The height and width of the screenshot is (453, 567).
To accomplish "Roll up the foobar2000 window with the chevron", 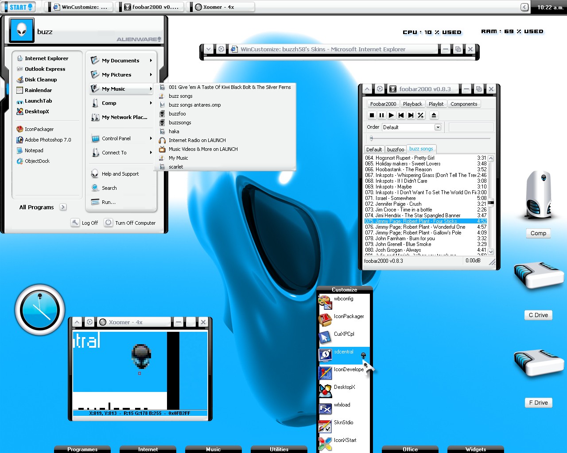I will (x=367, y=89).
